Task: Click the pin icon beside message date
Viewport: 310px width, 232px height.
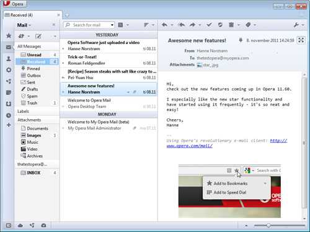Action: pos(241,40)
